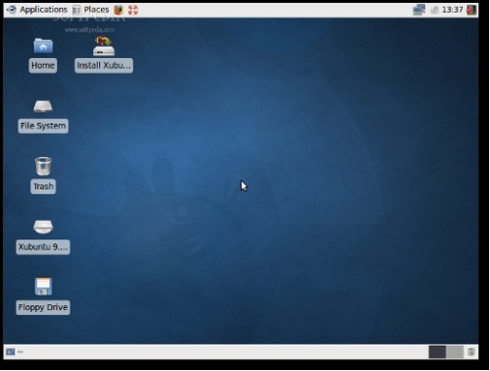Open the Applications menu
This screenshot has width=490, height=371.
pos(37,10)
